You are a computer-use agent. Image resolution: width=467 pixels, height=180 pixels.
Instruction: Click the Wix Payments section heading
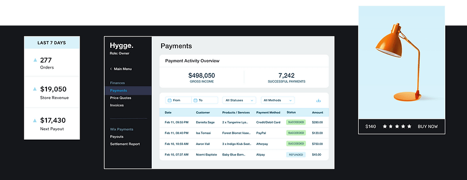click(122, 130)
